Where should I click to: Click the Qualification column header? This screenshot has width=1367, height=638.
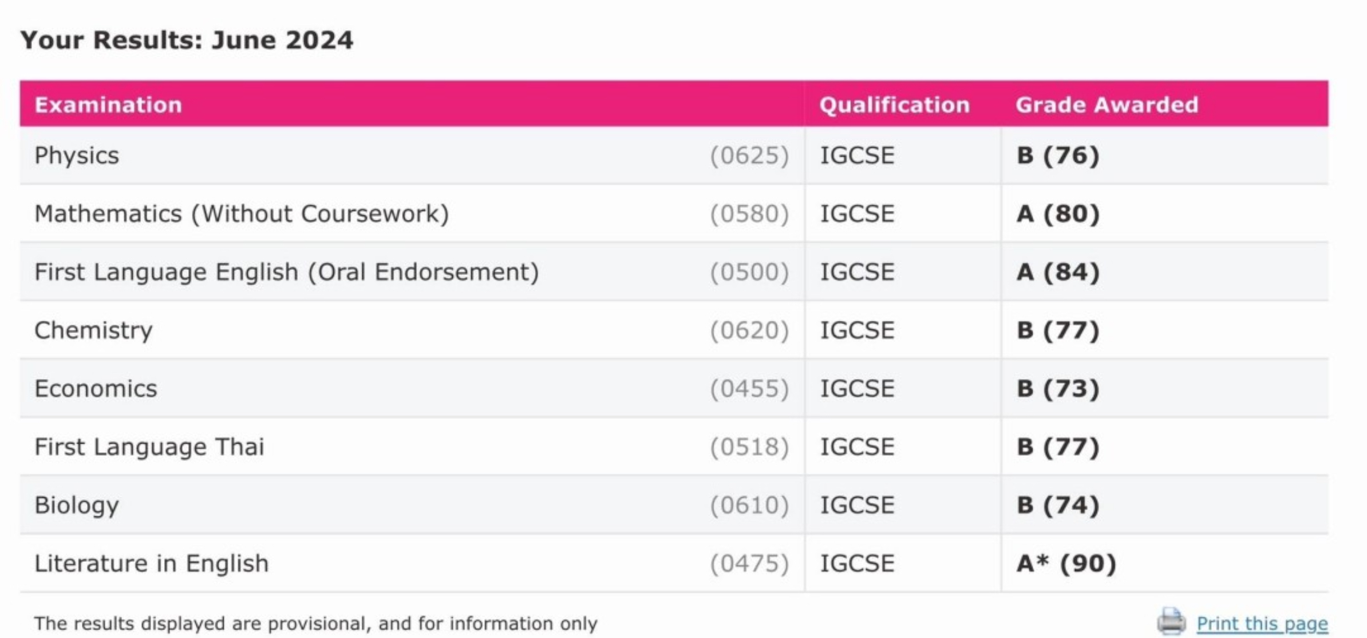[x=894, y=105]
